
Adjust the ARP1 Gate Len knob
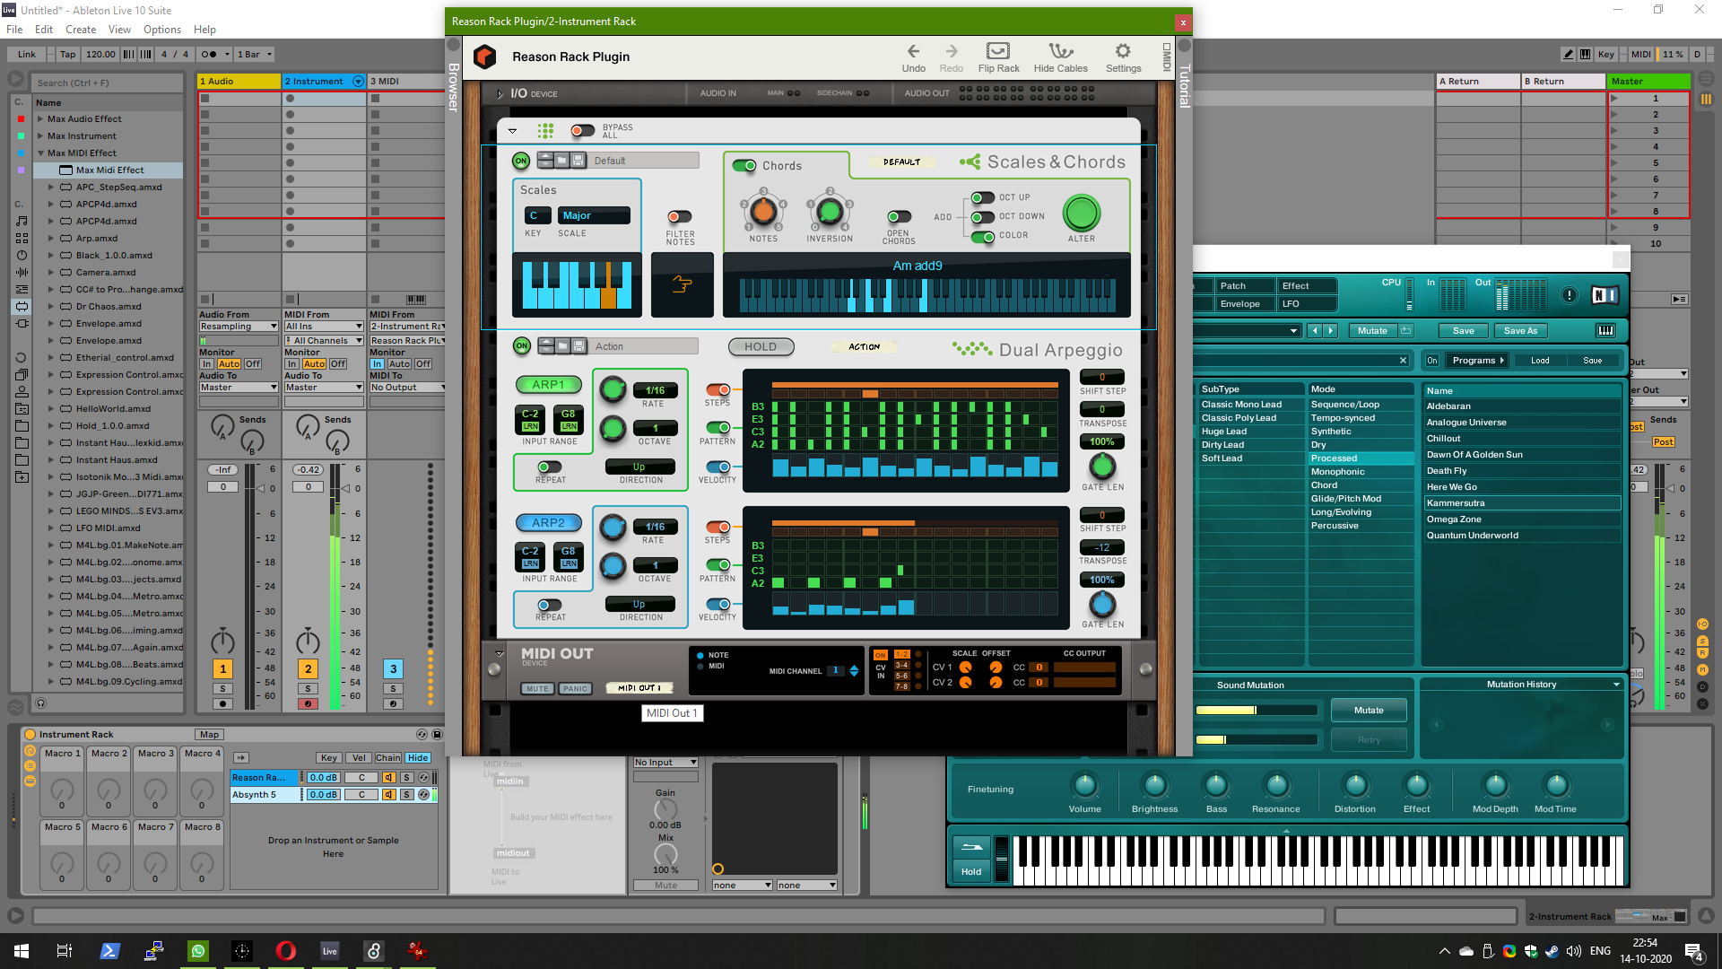point(1102,467)
